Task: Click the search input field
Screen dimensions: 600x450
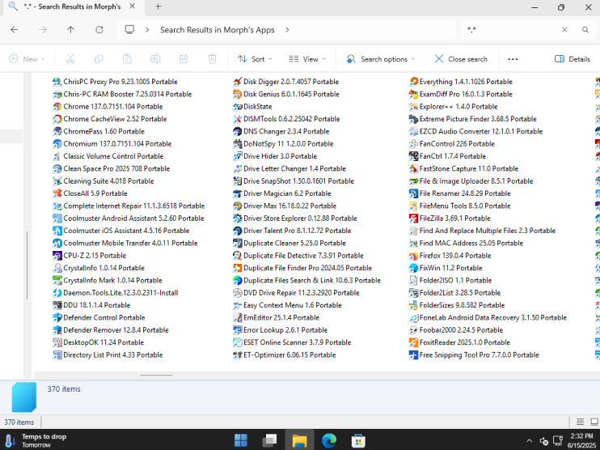Action: tap(513, 29)
